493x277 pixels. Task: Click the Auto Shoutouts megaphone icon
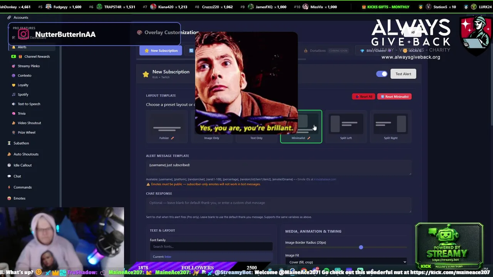9,154
